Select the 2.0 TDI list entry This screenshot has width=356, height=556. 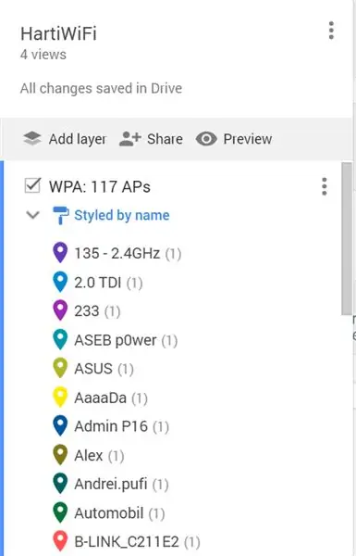[x=98, y=283]
